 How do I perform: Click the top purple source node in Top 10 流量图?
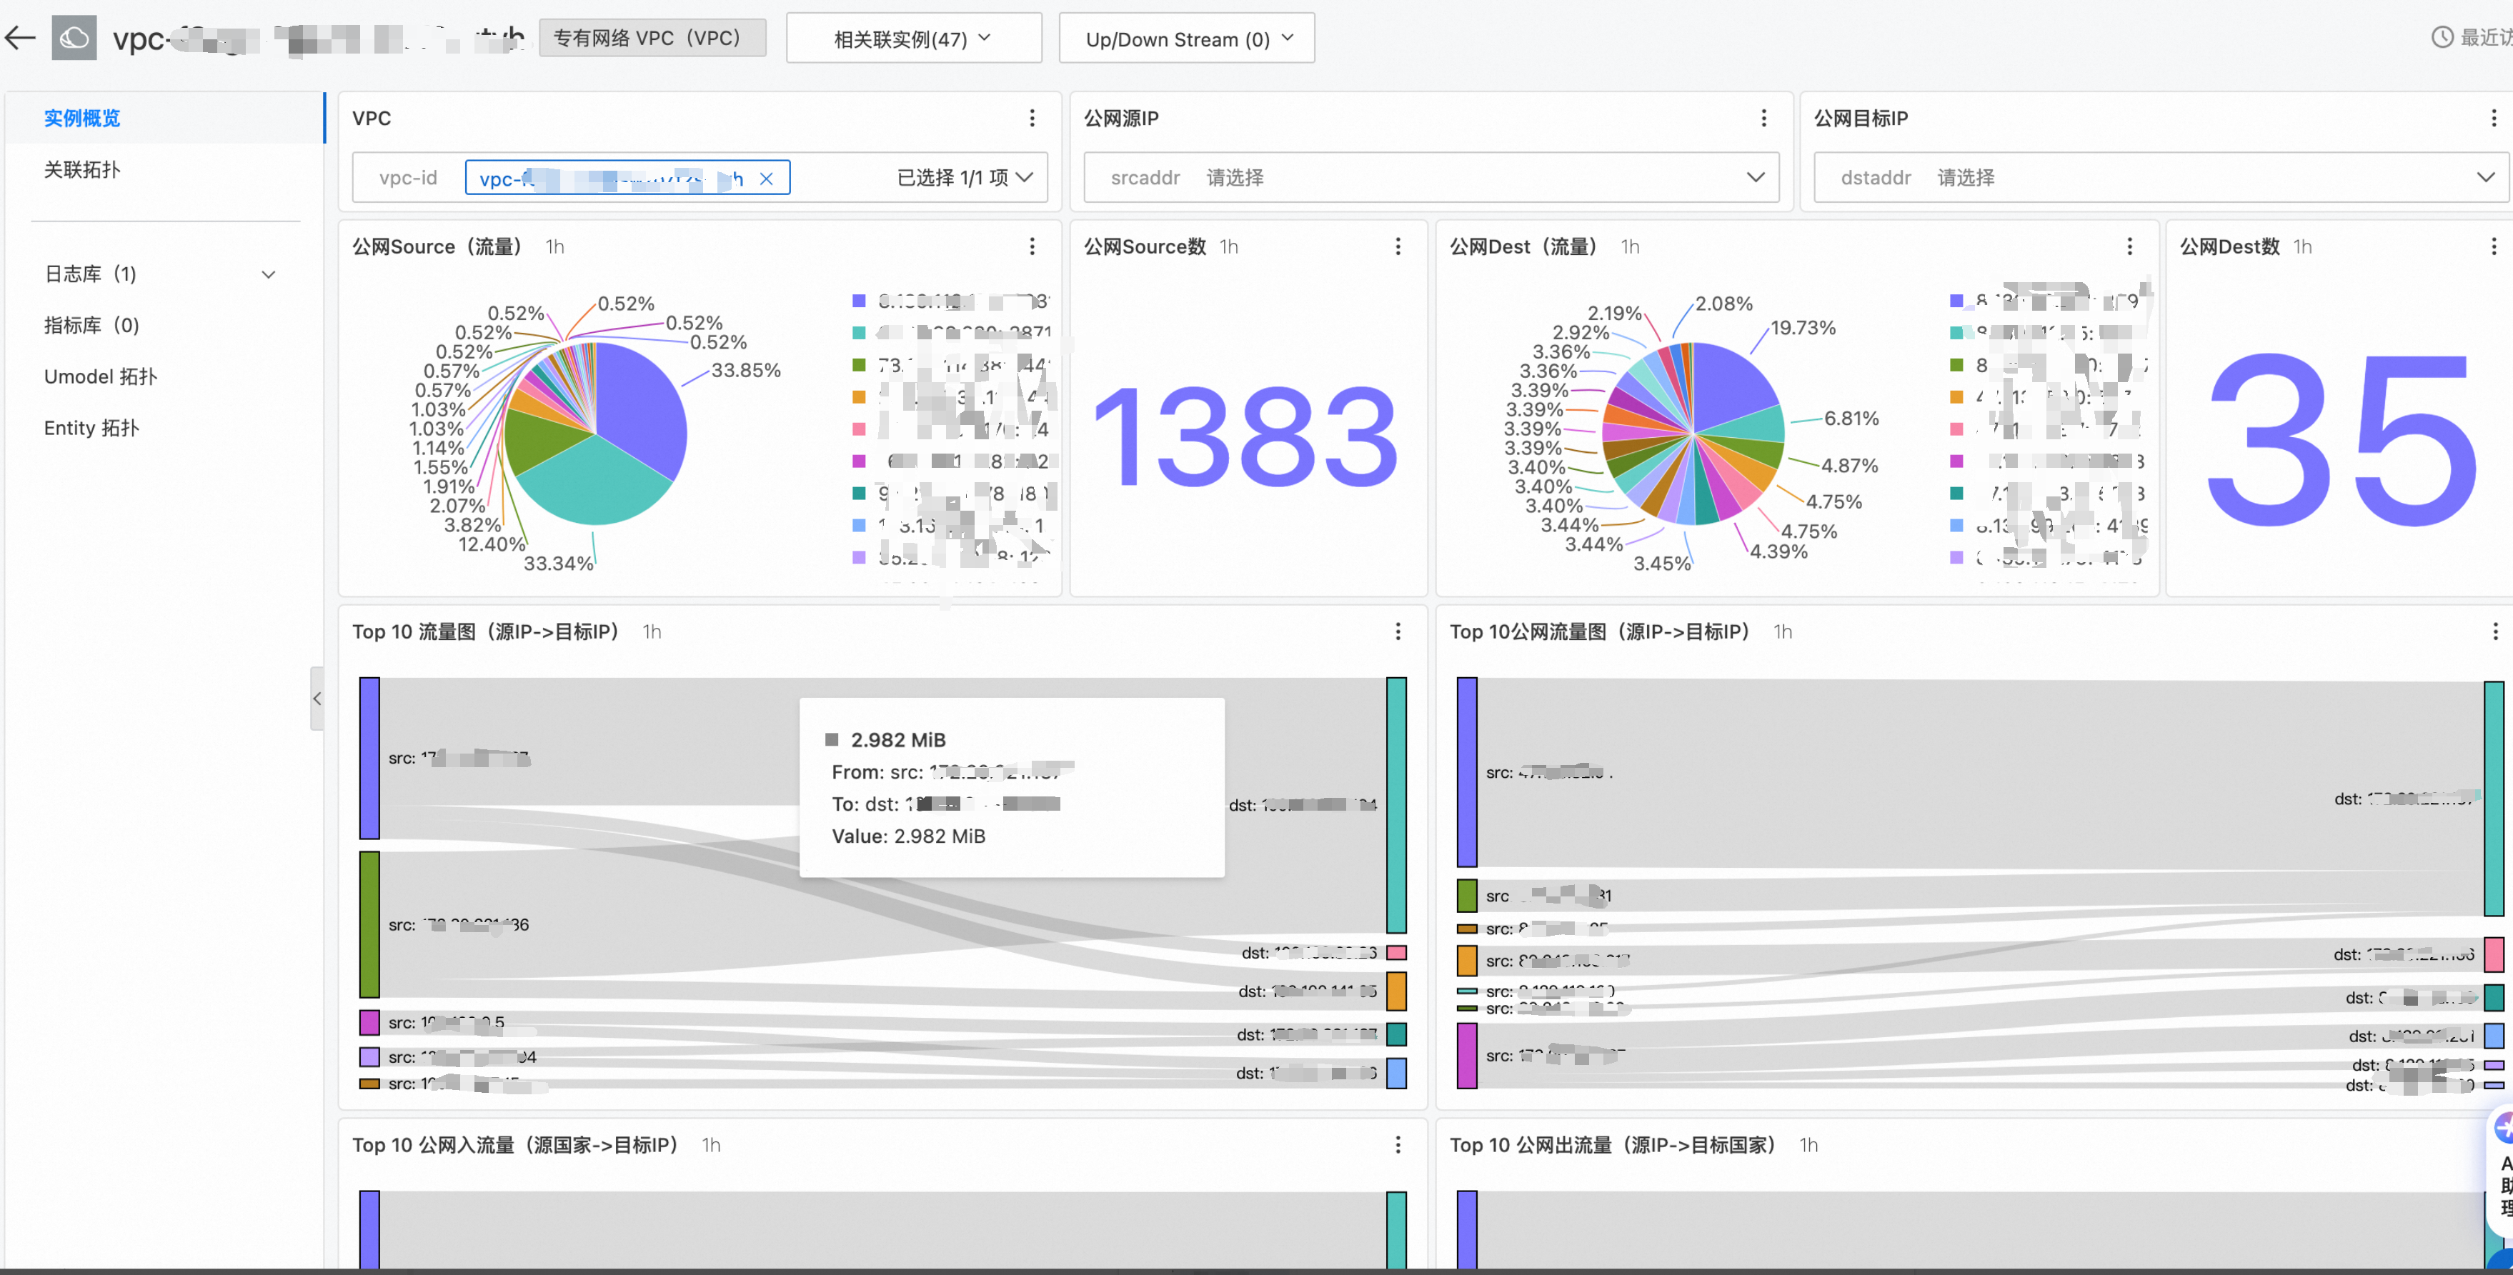pos(369,758)
